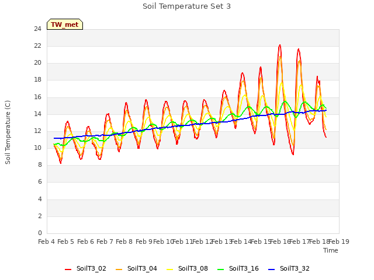The image size is (374, 280).
Task: Click the Feb 9 x-axis label
Action: pyautogui.click(x=144, y=242)
